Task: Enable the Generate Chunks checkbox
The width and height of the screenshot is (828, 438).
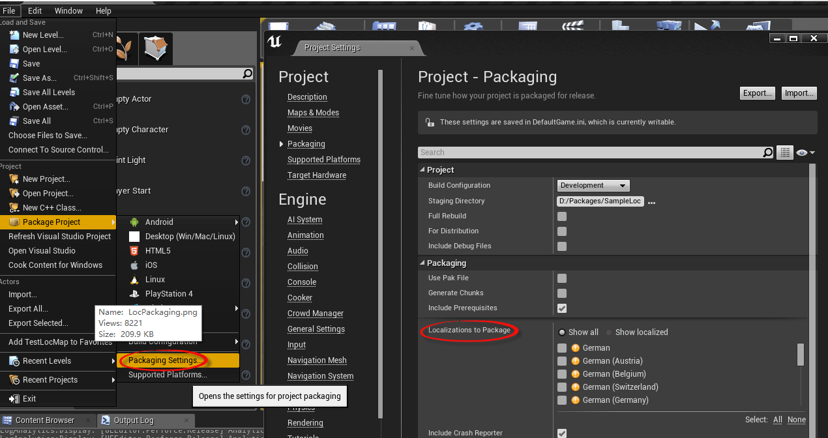Action: click(562, 293)
